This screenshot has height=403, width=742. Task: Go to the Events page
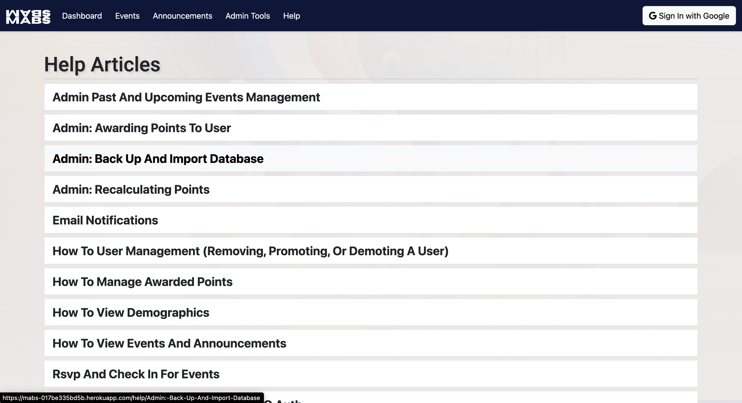pyautogui.click(x=127, y=16)
